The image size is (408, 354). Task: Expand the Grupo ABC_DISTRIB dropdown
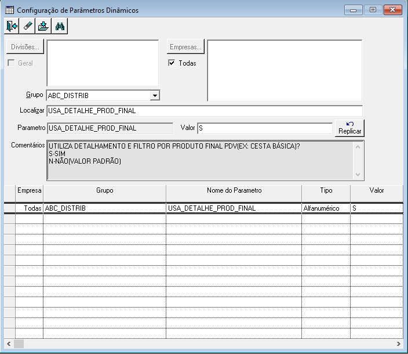[x=155, y=96]
